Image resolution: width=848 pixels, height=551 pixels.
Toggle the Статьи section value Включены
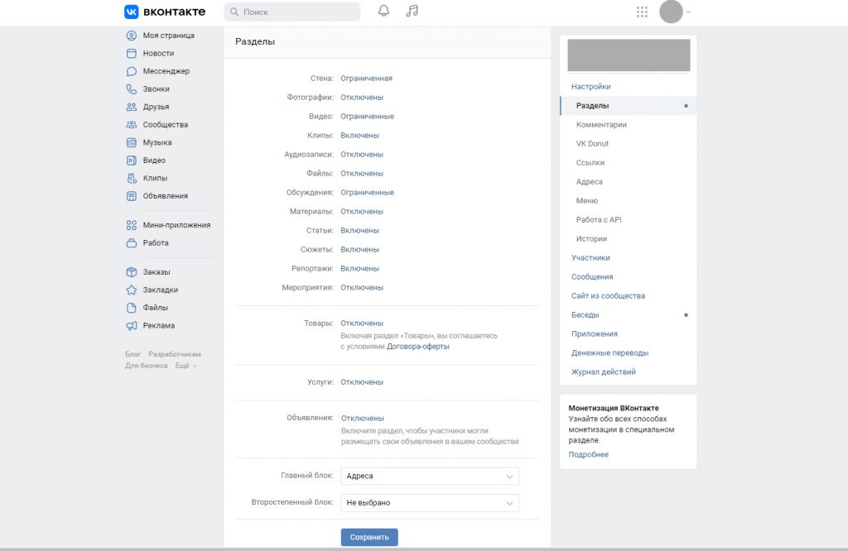[x=359, y=230]
